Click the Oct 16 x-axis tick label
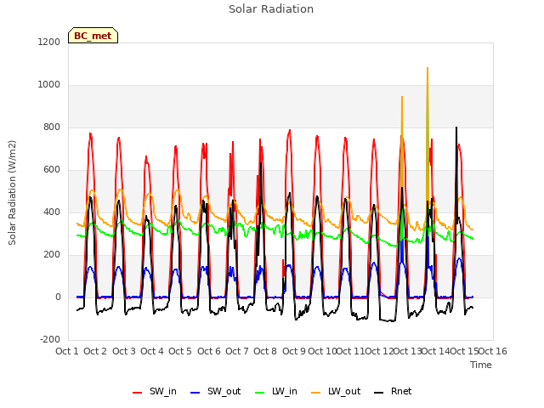This screenshot has width=544, height=408. click(493, 351)
